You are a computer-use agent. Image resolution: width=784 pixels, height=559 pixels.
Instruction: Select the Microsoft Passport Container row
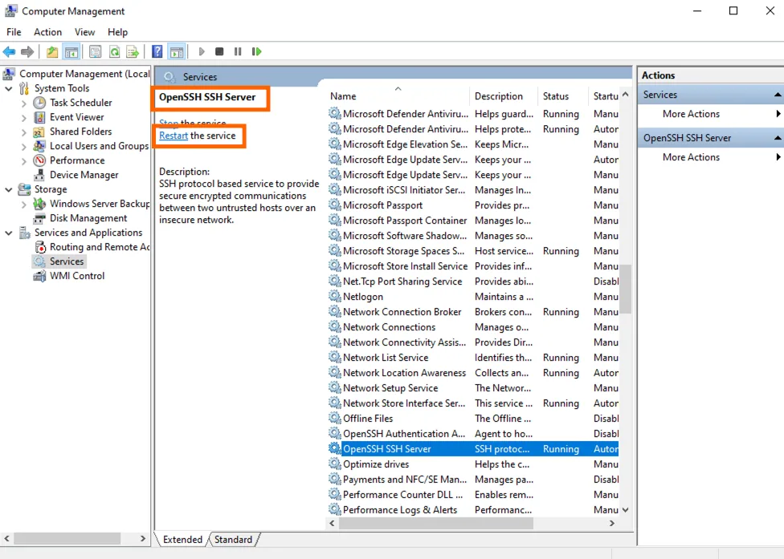pos(473,221)
